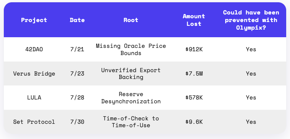Viewport: 290px width, 139px height.
Task: Select the 42DAO project cell
Action: [34, 49]
